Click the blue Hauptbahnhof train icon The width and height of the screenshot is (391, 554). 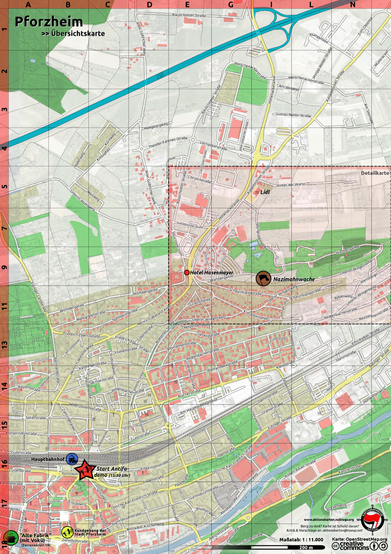(x=72, y=459)
